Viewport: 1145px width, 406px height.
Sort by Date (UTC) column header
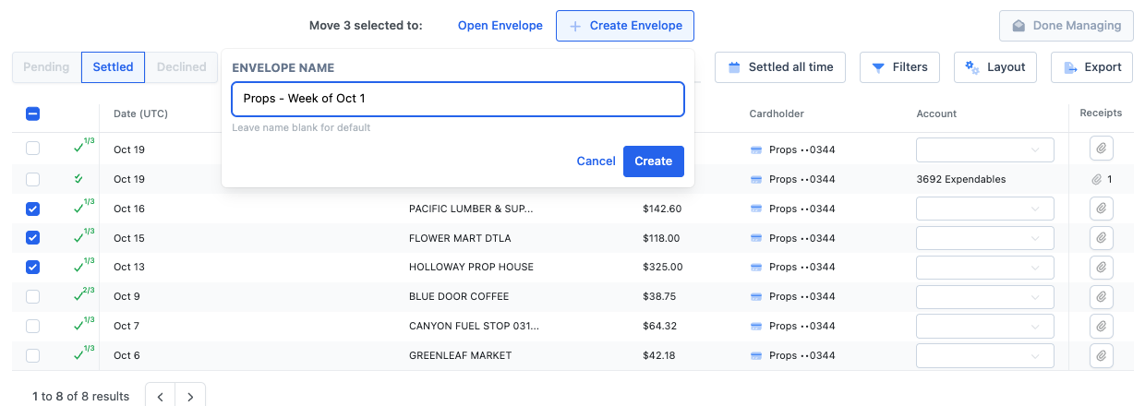(142, 113)
